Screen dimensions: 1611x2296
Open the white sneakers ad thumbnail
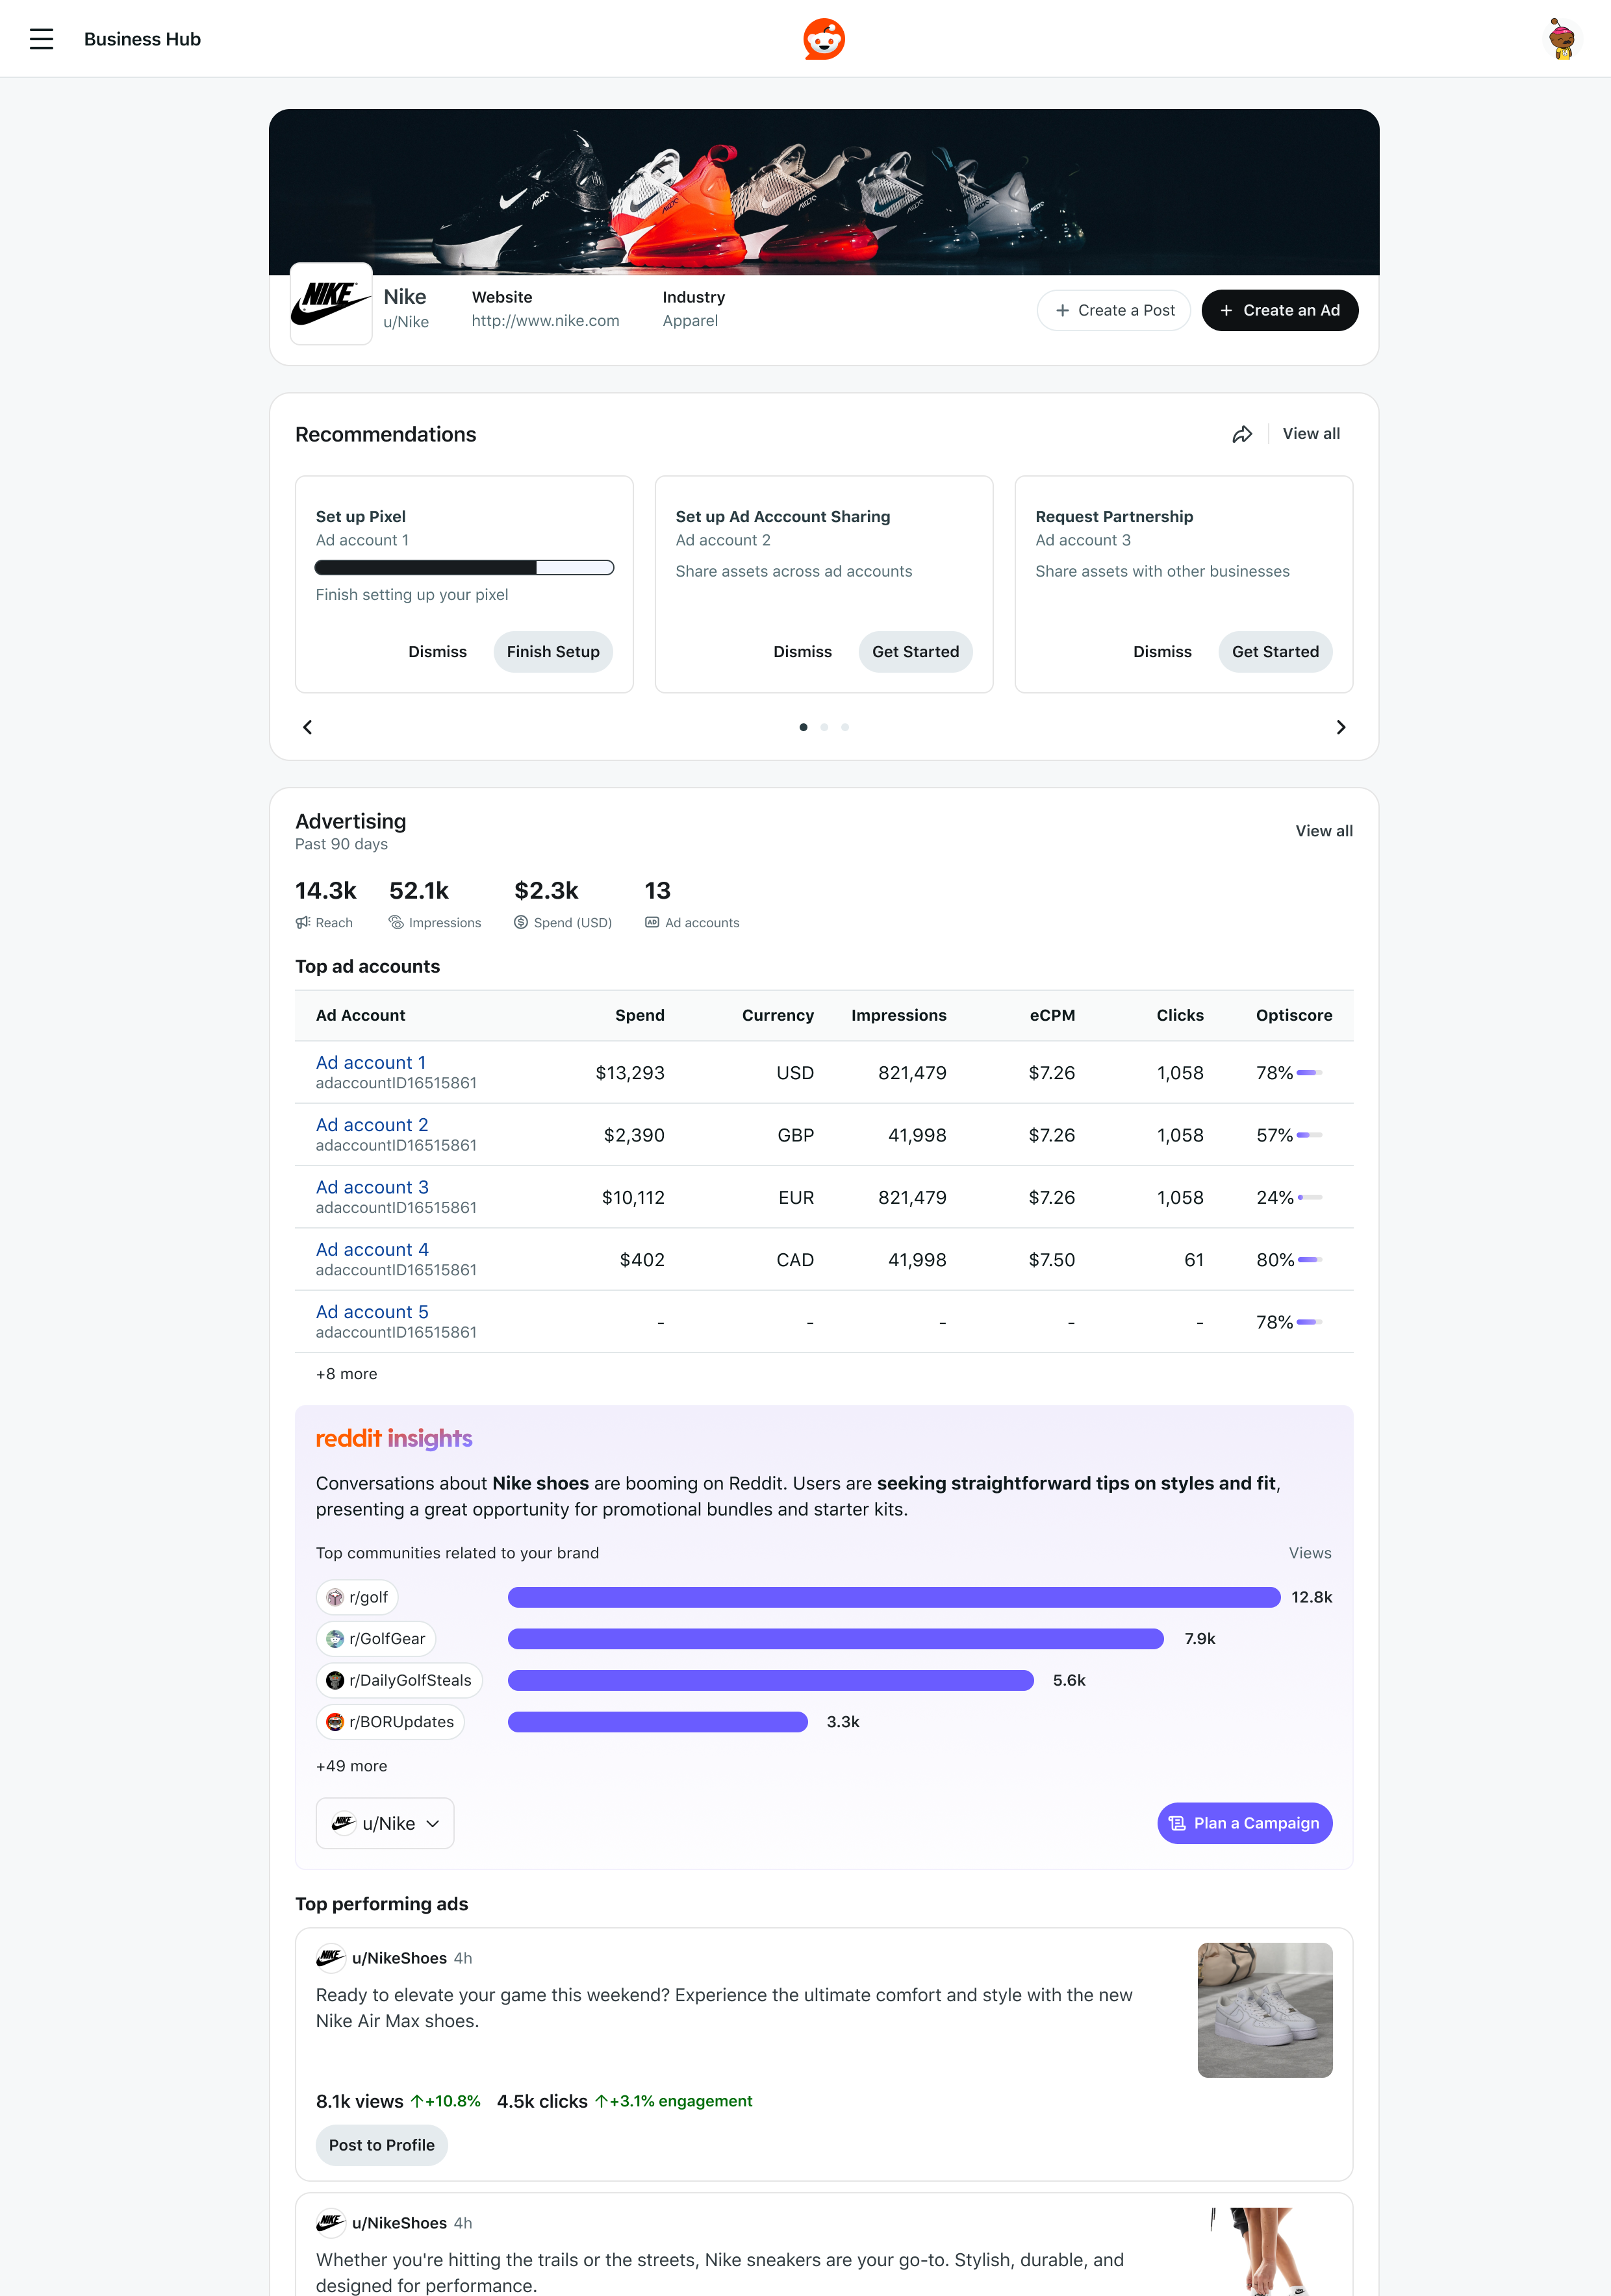pos(1265,2010)
